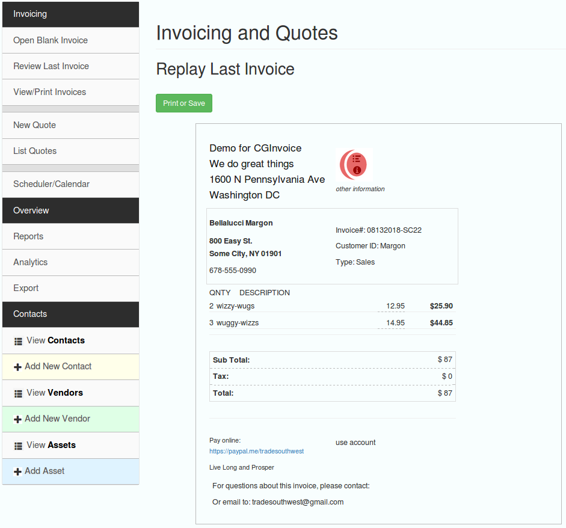Click the list icon beside View Assets

18,445
